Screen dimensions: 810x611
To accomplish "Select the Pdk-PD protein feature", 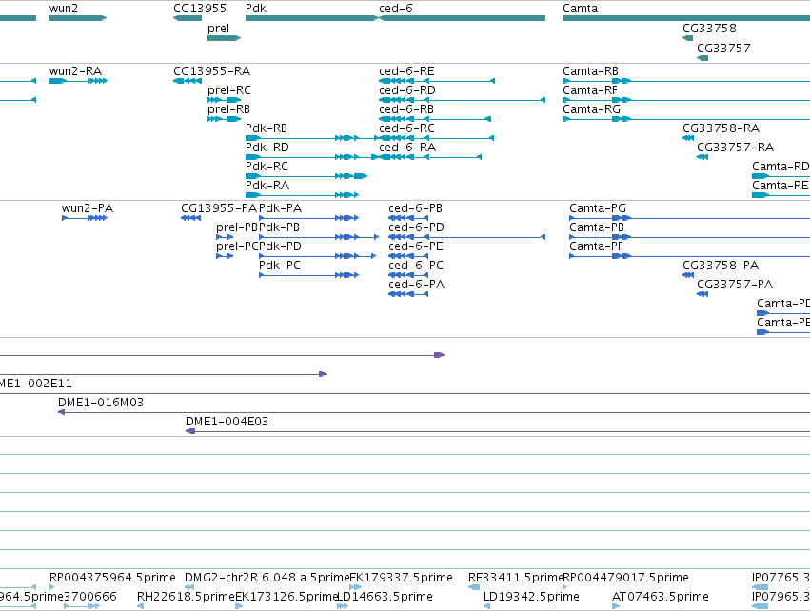I will pyautogui.click(x=318, y=256).
